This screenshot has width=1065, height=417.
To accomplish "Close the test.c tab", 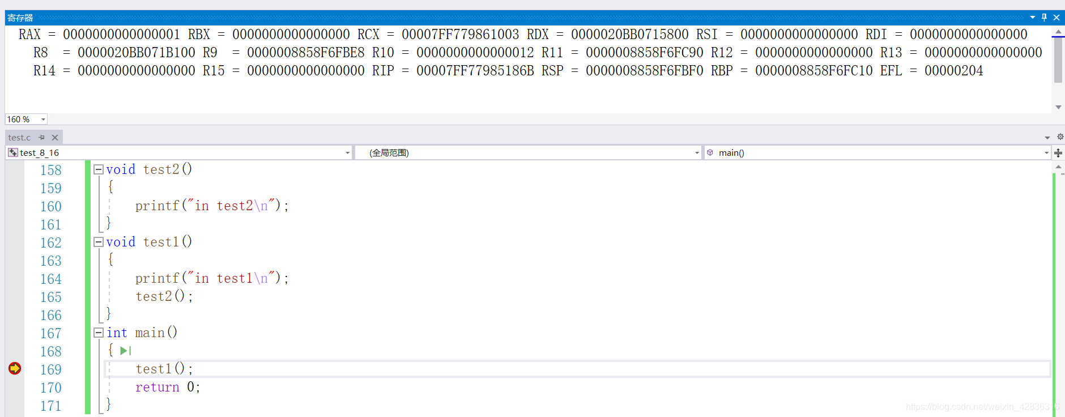I will click(55, 137).
